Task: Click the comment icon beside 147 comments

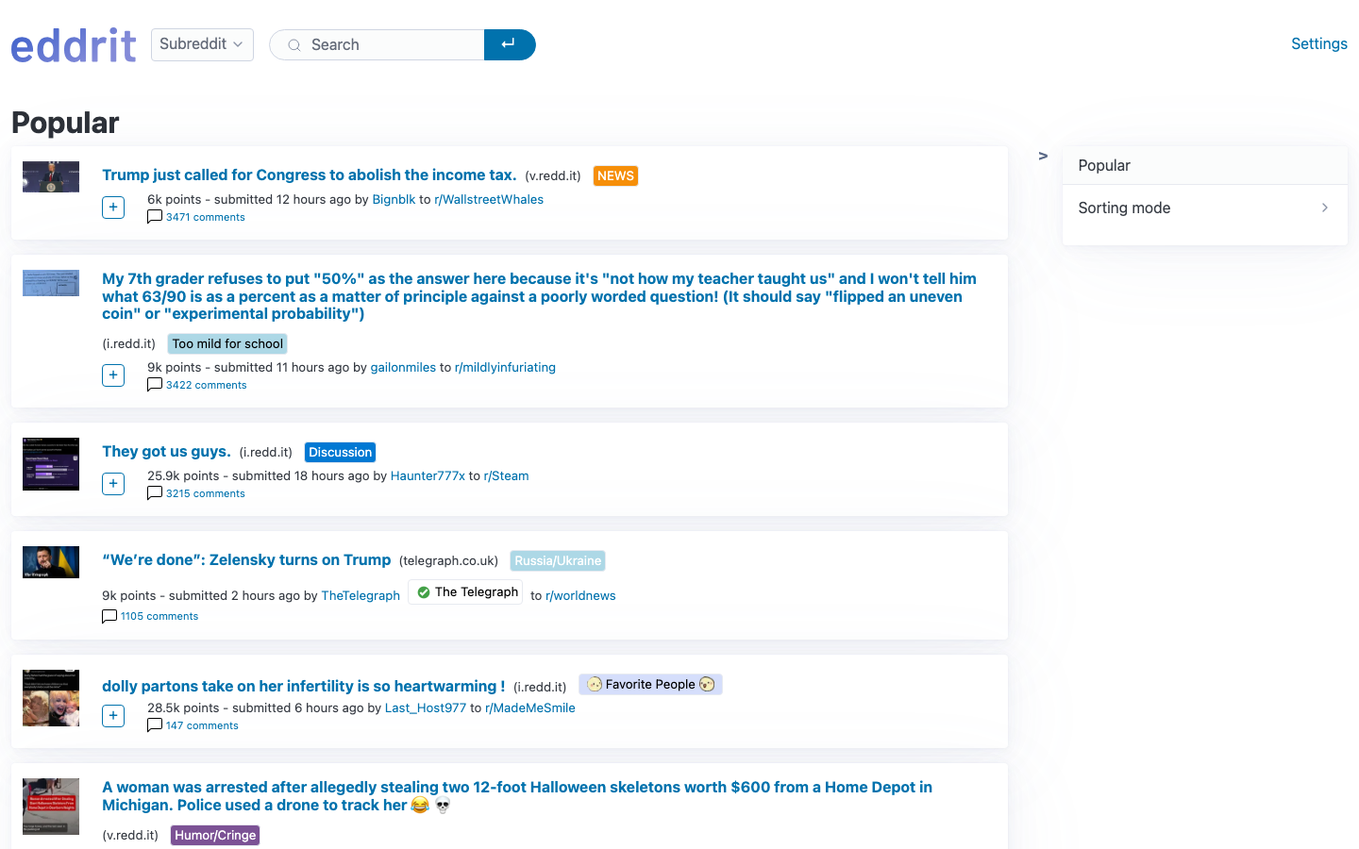Action: tap(155, 725)
